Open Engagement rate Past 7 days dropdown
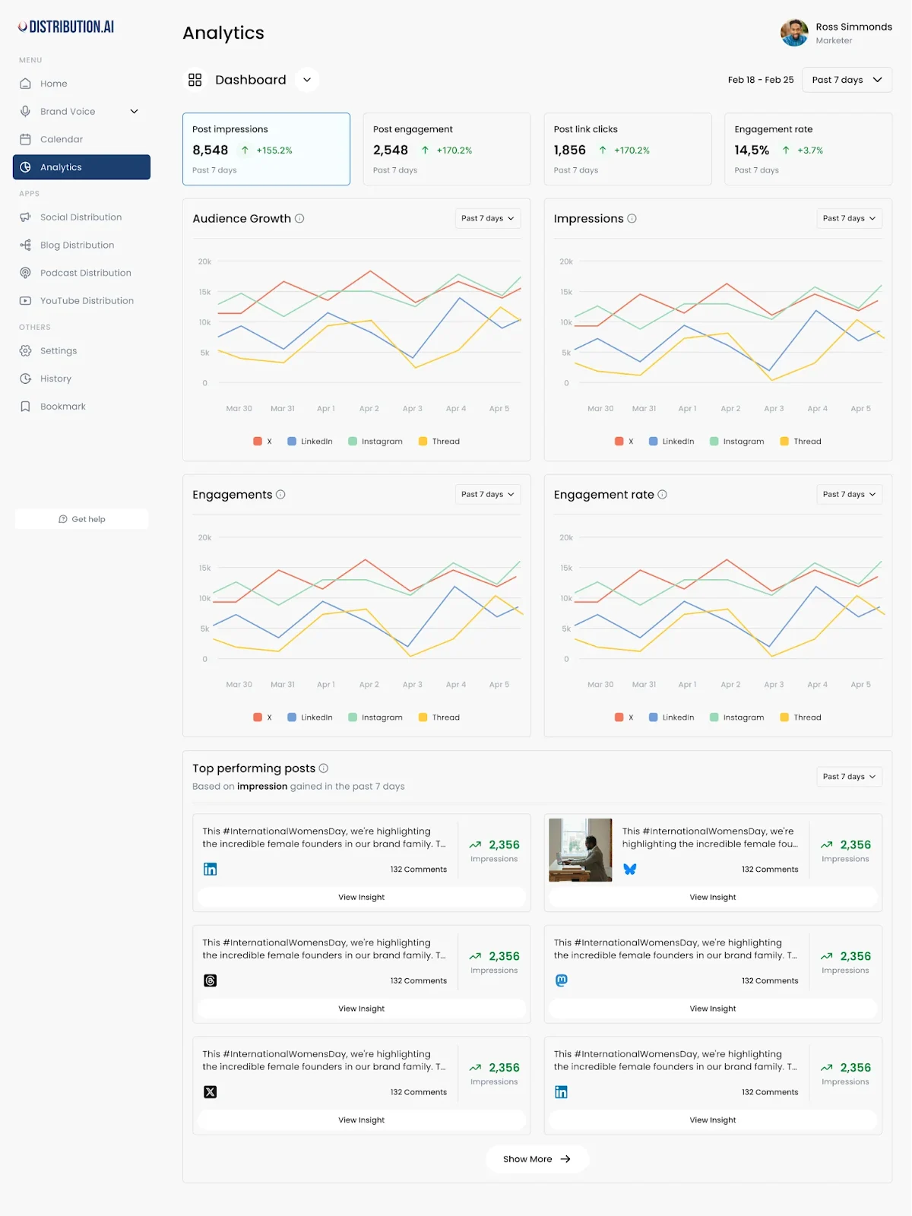The height and width of the screenshot is (1216, 912). pyautogui.click(x=849, y=494)
